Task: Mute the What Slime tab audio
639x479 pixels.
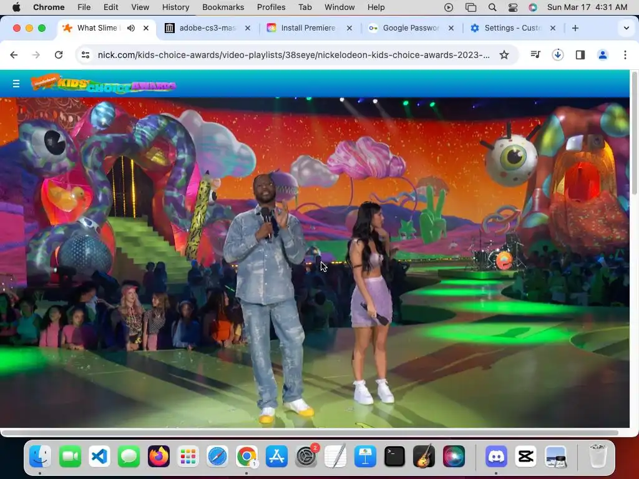Action: (131, 28)
